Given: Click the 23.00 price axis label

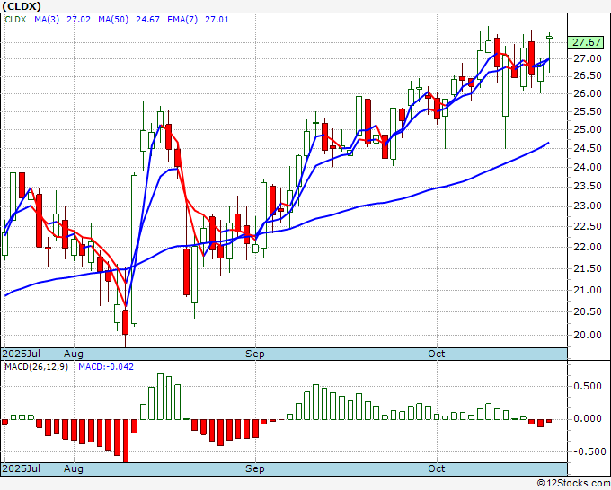Looking at the screenshot, I should (588, 206).
